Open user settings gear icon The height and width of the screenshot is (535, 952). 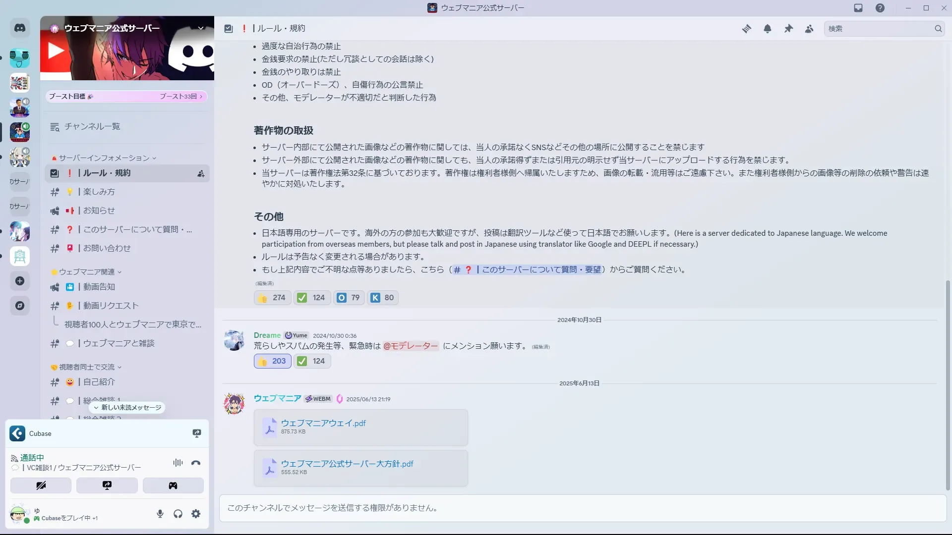point(196,514)
